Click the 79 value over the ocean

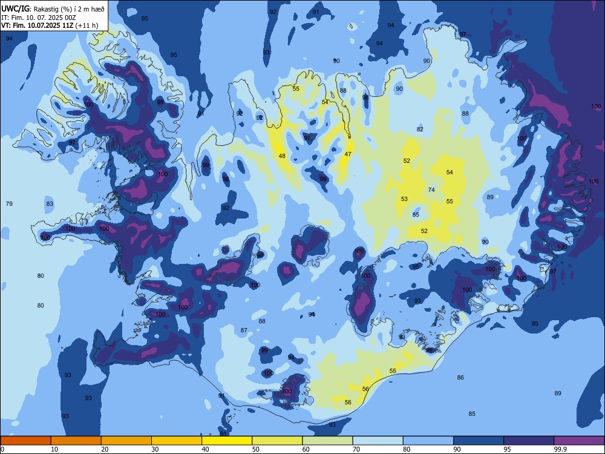pyautogui.click(x=9, y=203)
